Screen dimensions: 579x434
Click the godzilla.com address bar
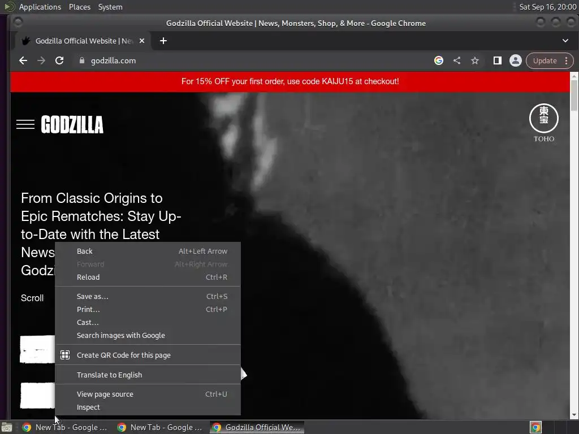click(x=255, y=60)
